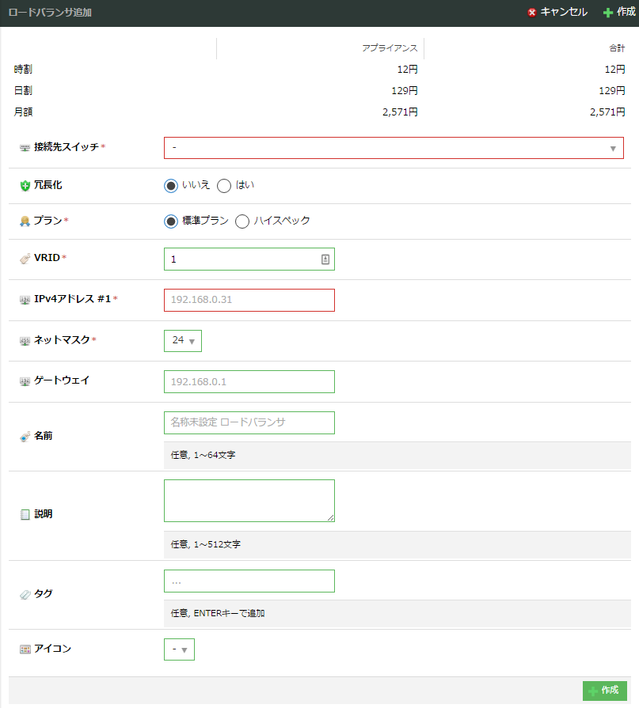This screenshot has width=639, height=708.
Task: Click the icon next to ネットマスク label
Action: [25, 341]
